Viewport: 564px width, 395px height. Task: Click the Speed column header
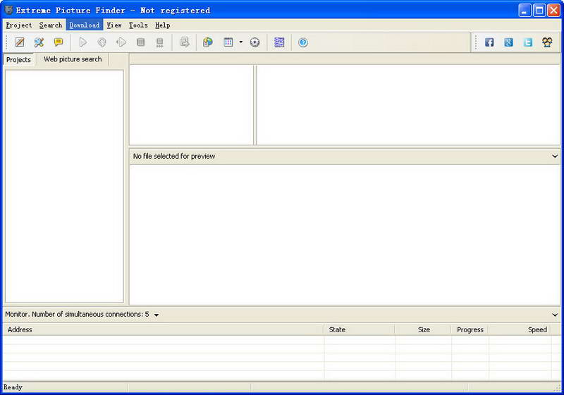pyautogui.click(x=520, y=329)
